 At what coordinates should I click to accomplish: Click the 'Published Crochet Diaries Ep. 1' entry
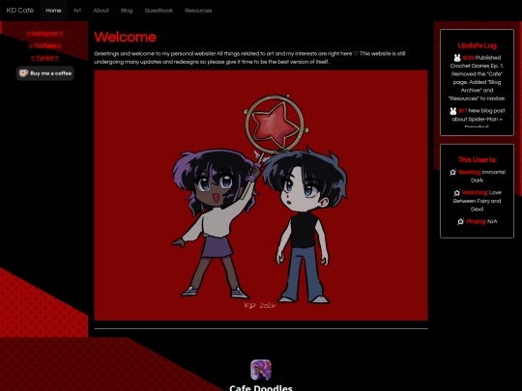pyautogui.click(x=478, y=62)
